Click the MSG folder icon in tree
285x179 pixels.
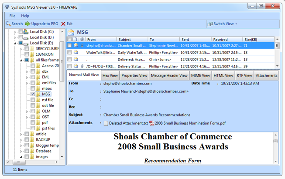(38, 94)
